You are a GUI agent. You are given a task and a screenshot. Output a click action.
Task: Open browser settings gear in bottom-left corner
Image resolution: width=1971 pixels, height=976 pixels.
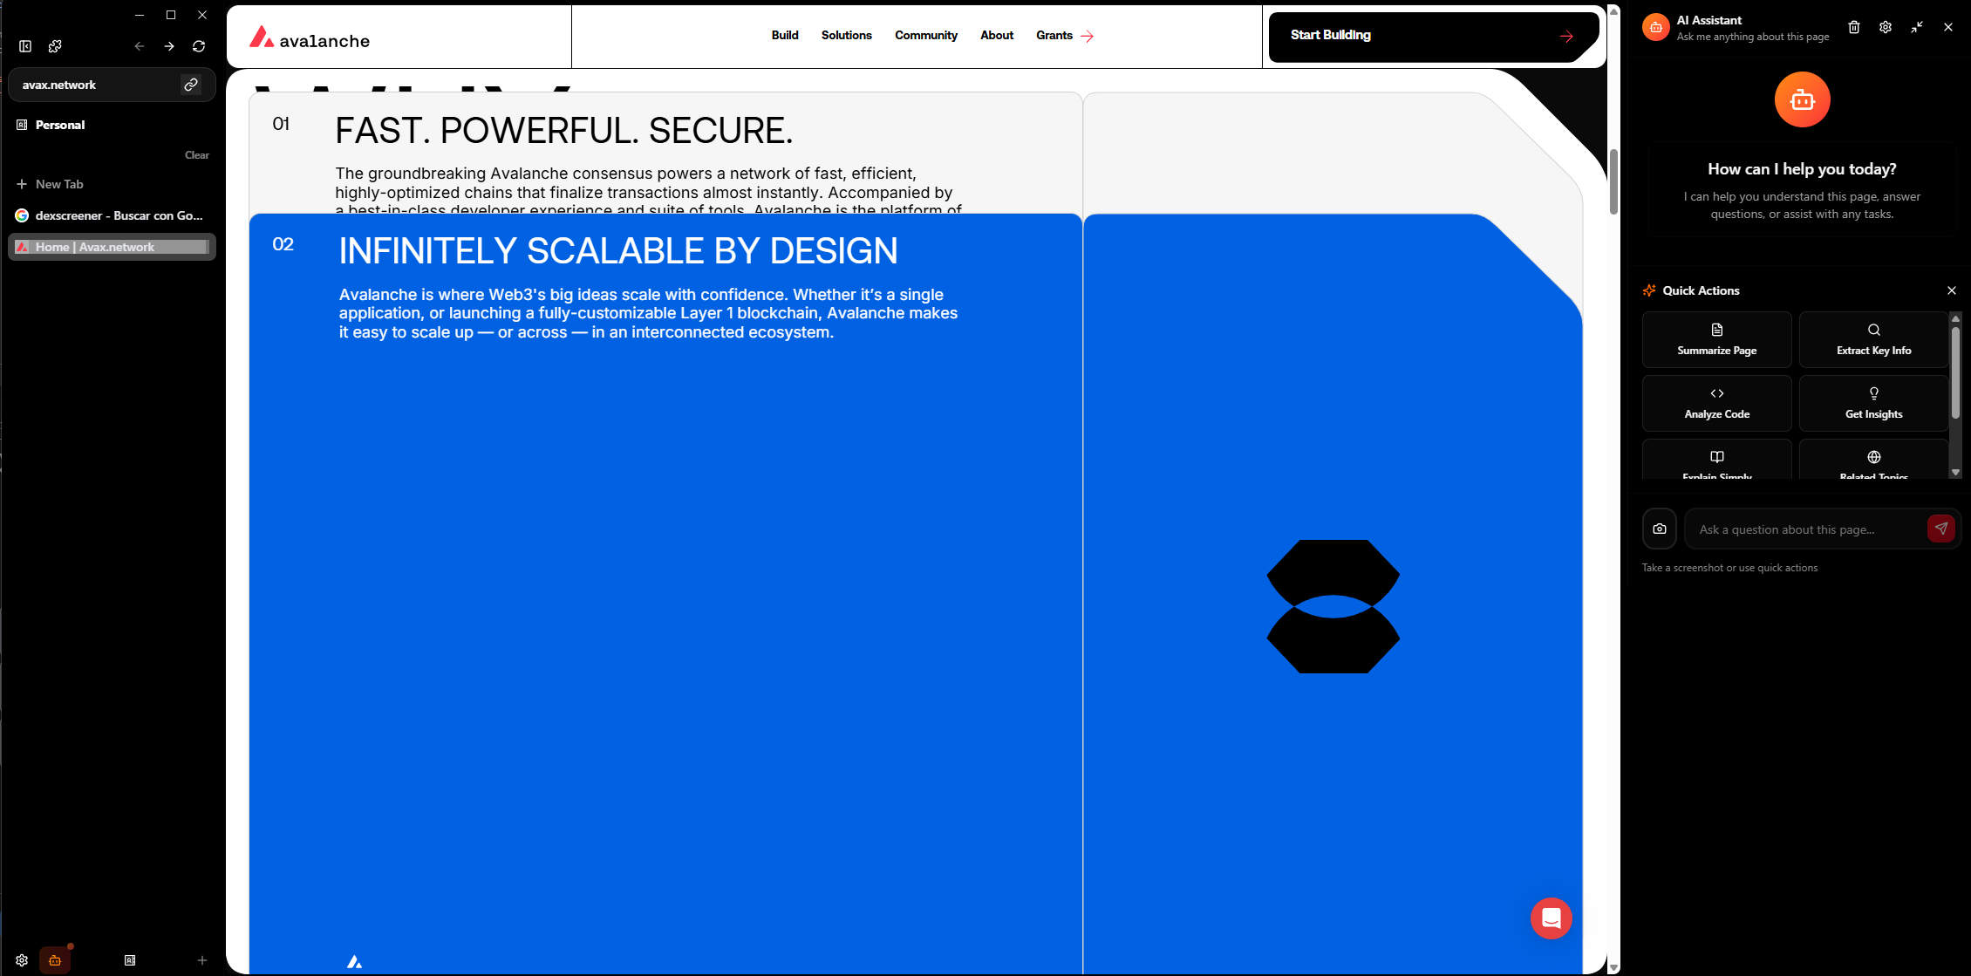point(22,960)
